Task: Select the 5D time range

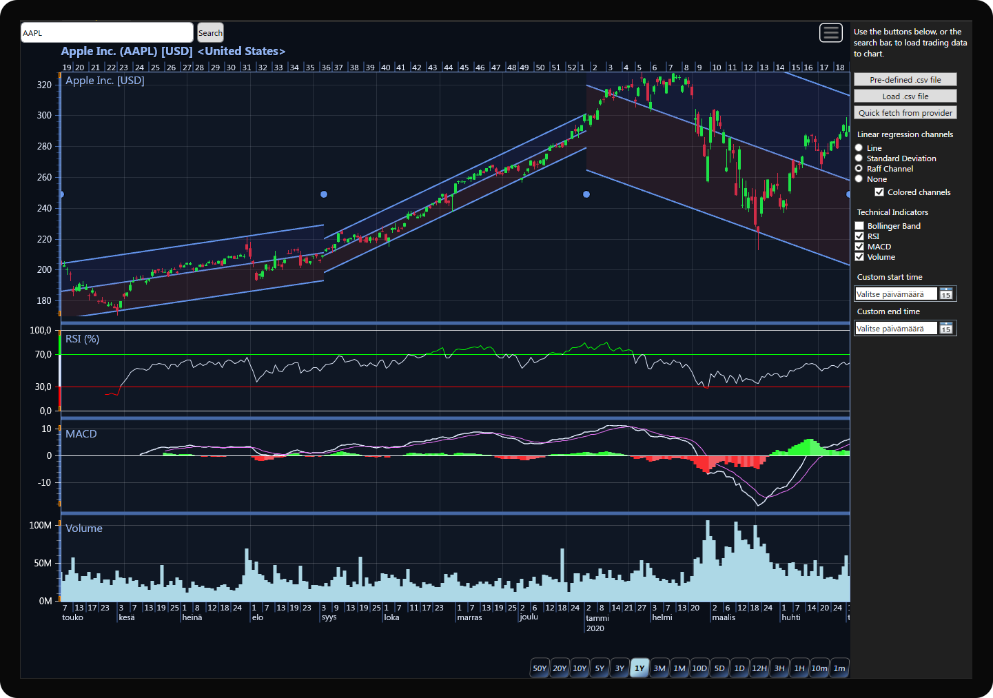Action: (x=719, y=668)
